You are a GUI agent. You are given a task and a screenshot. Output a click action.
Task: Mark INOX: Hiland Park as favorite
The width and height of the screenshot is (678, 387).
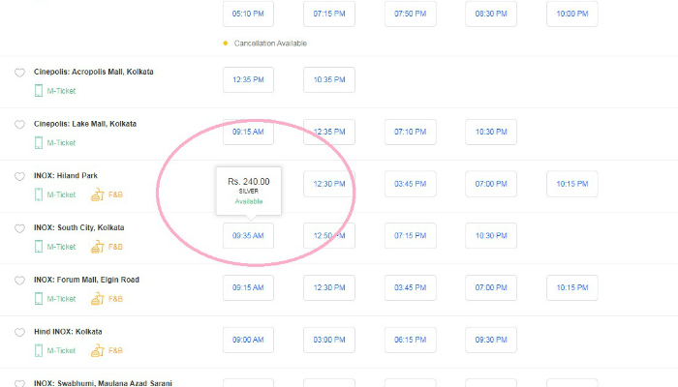click(x=19, y=176)
